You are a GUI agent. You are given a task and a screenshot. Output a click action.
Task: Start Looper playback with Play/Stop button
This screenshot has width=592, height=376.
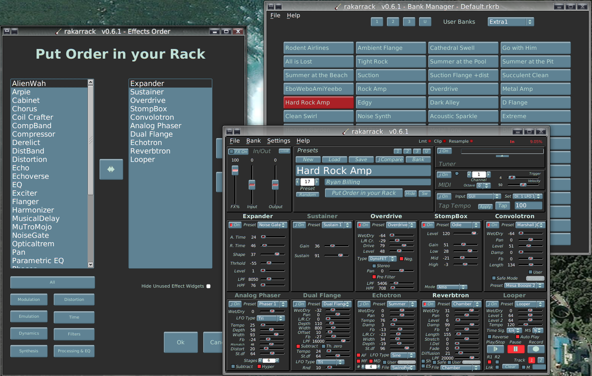tap(495, 349)
